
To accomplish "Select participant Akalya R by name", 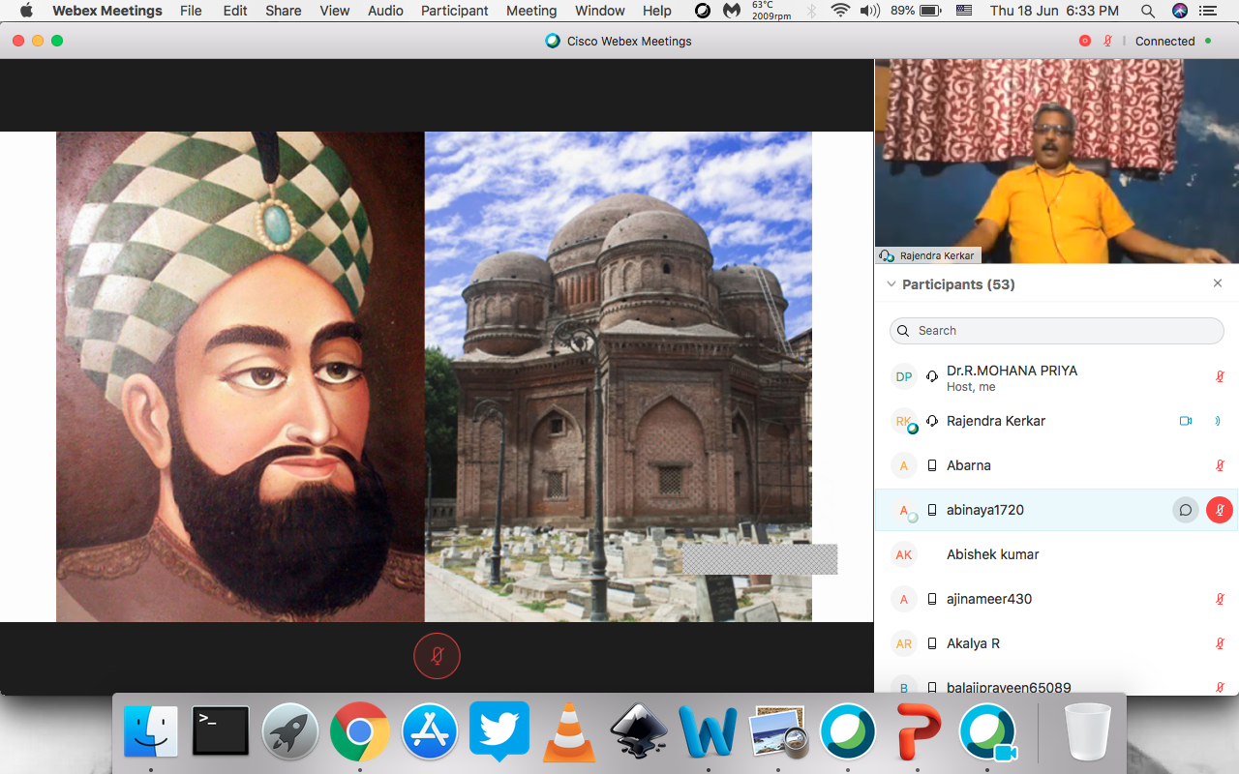I will pyautogui.click(x=973, y=643).
